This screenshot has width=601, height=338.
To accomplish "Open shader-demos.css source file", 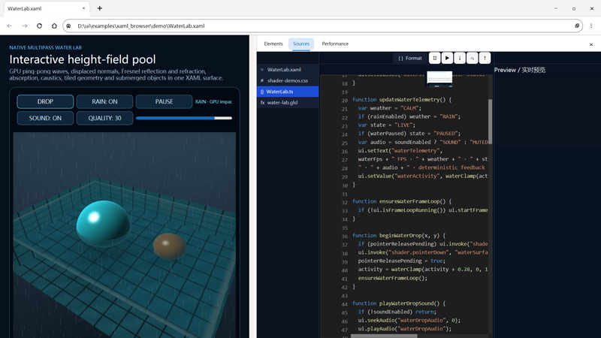I will coord(288,80).
